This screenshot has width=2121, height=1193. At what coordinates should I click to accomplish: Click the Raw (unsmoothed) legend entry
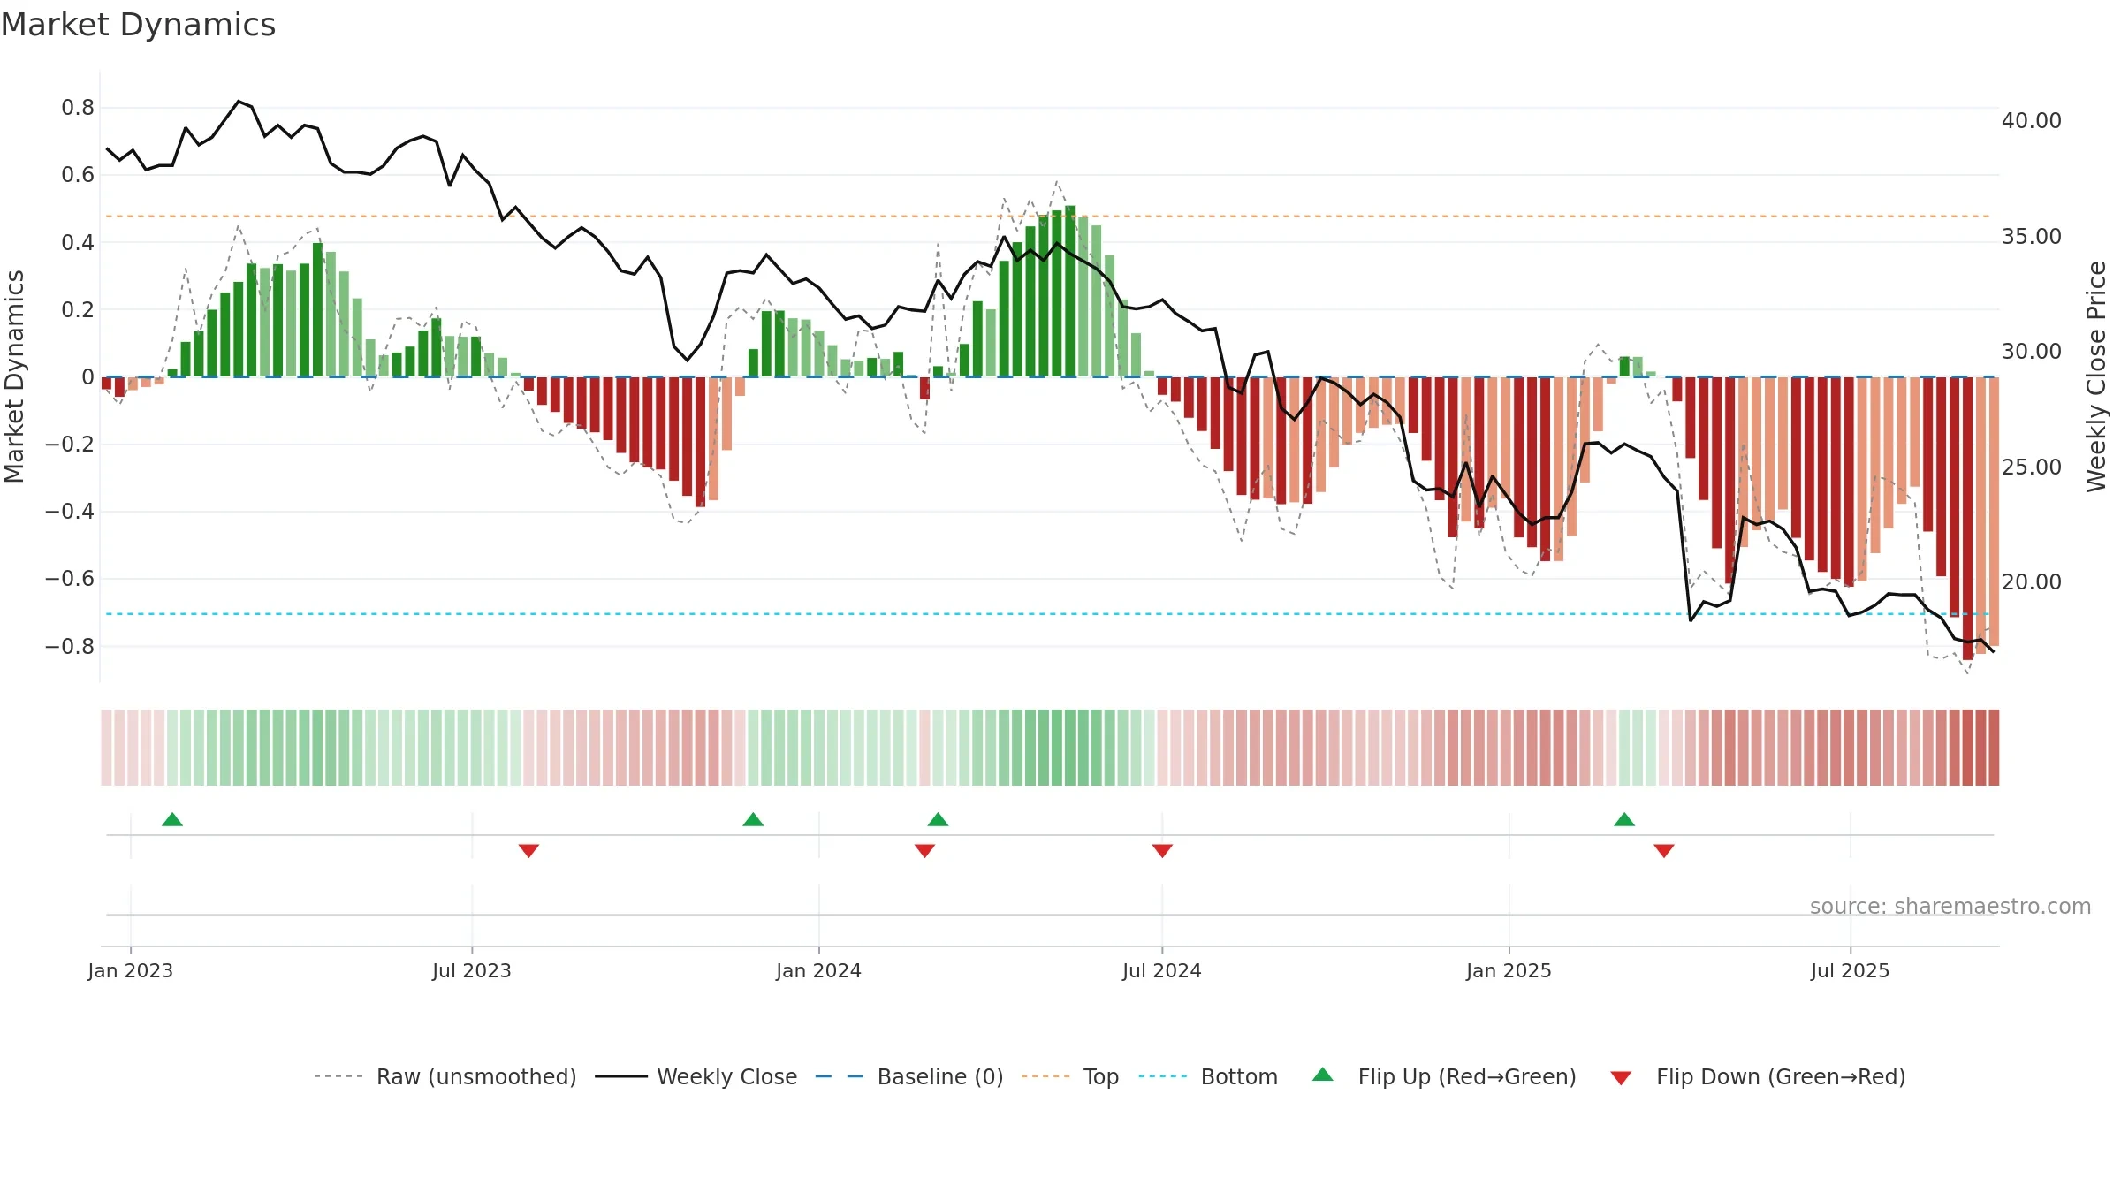tap(445, 1076)
